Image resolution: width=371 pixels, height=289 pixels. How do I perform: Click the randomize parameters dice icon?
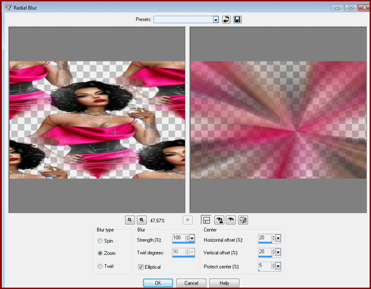pyautogui.click(x=243, y=220)
